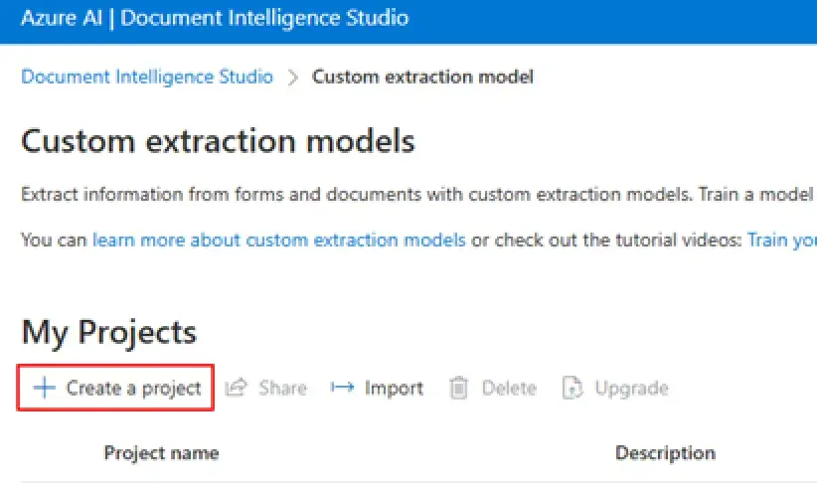Click the My Projects section heading
Viewport: 817px width, 483px height.
[109, 332]
